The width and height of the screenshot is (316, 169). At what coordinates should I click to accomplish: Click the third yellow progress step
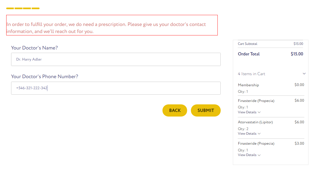(x=27, y=8)
